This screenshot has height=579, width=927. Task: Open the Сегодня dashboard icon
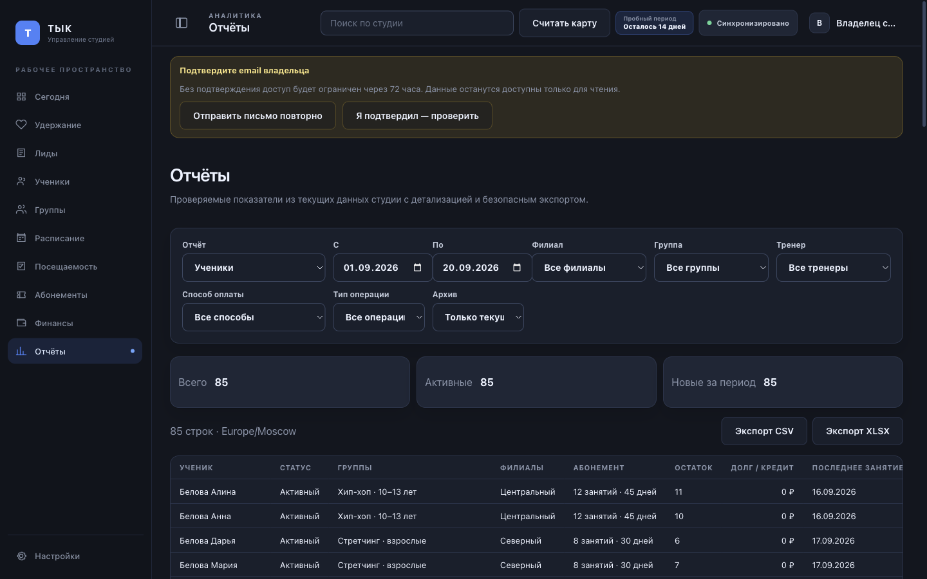pos(21,96)
